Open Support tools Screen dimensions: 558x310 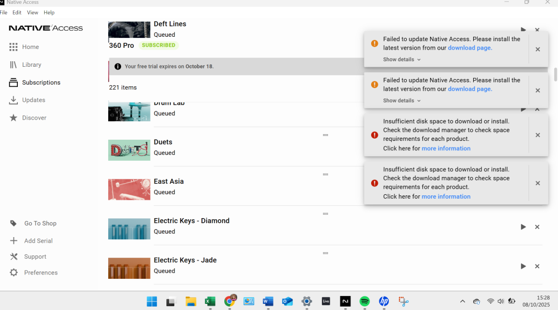tap(28, 257)
